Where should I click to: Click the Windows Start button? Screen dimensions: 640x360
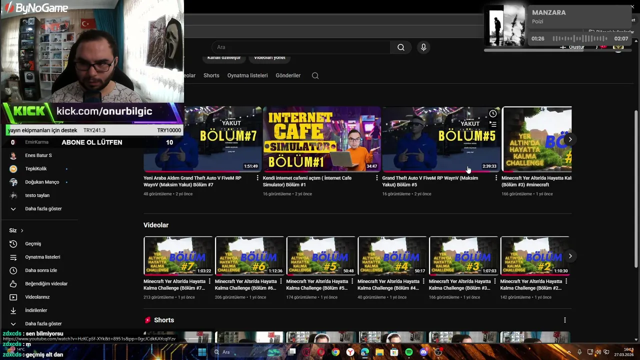(x=202, y=352)
